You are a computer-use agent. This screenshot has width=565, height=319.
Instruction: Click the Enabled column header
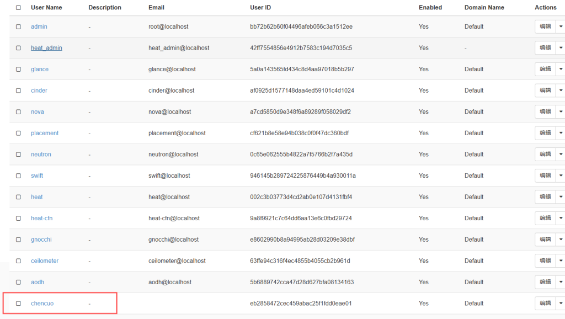tap(430, 8)
